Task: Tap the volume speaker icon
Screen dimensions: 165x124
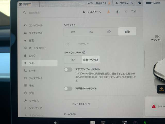Action: pos(55,122)
